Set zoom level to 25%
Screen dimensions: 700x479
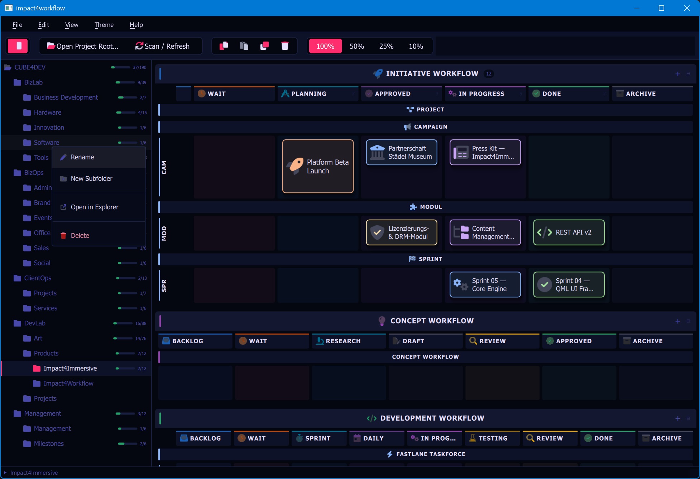tap(386, 46)
